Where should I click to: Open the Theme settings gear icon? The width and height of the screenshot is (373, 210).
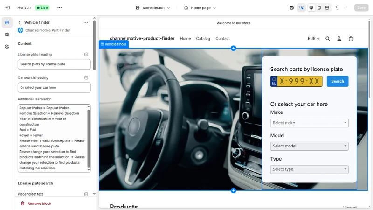[7, 35]
